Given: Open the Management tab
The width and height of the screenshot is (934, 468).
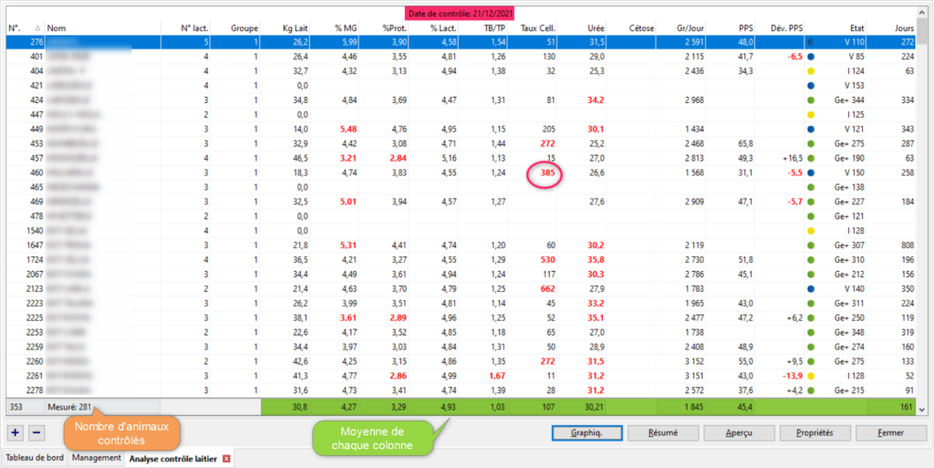Looking at the screenshot, I should (96, 458).
